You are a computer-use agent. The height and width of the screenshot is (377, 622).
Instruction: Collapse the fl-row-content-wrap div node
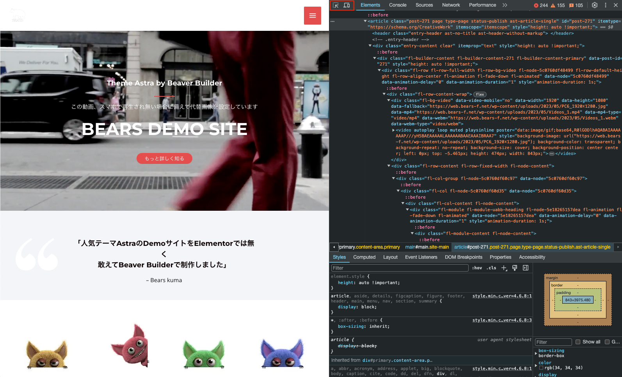384,94
